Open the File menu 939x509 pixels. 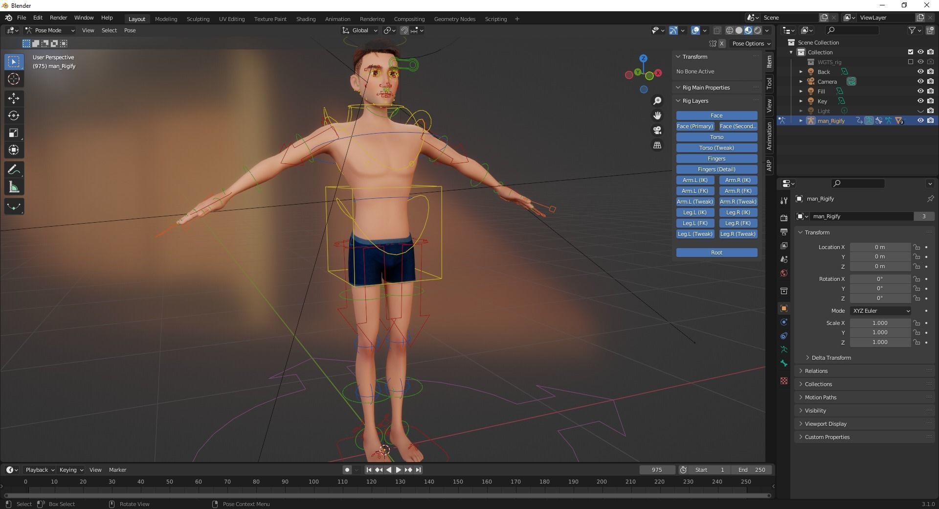[x=22, y=18]
